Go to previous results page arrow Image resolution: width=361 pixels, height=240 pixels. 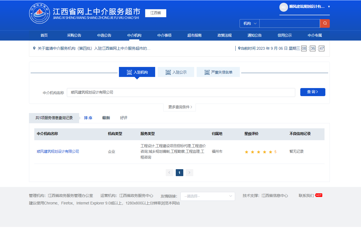[169, 173]
